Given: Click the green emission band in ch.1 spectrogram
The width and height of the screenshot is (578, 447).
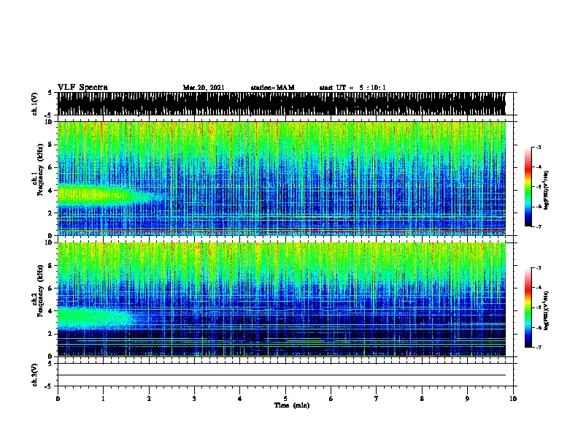Looking at the screenshot, I should (x=105, y=195).
